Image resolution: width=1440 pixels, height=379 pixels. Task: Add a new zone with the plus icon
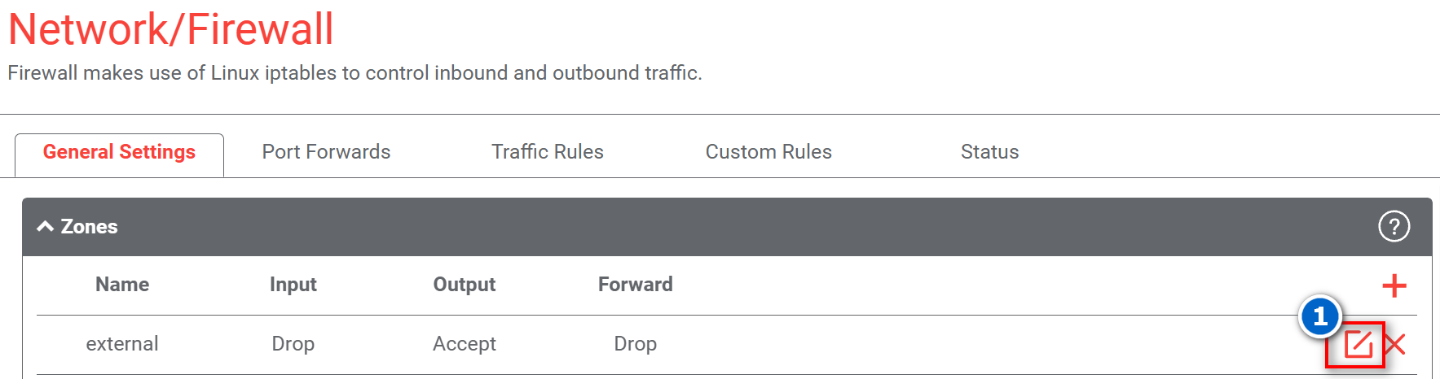[1394, 285]
